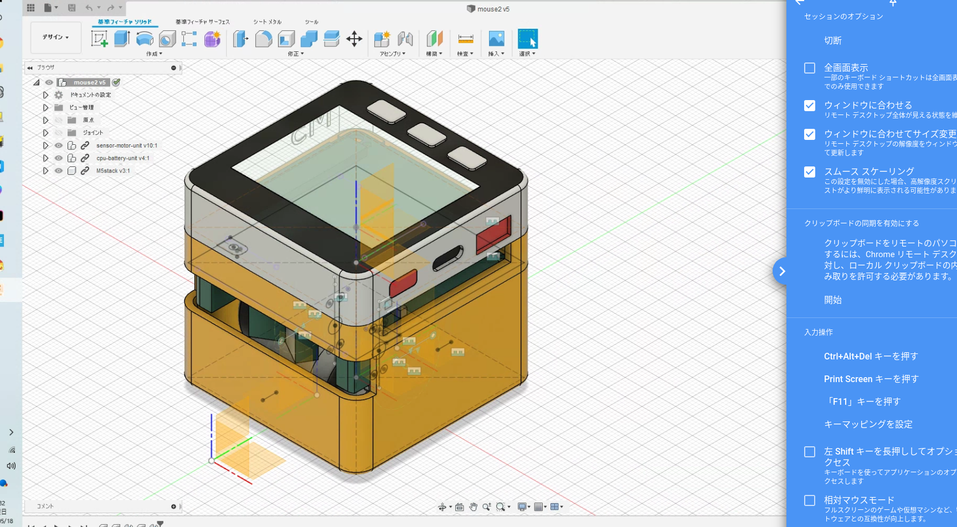The height and width of the screenshot is (527, 957).
Task: Select the Create Sketch tool icon
Action: (x=100, y=39)
